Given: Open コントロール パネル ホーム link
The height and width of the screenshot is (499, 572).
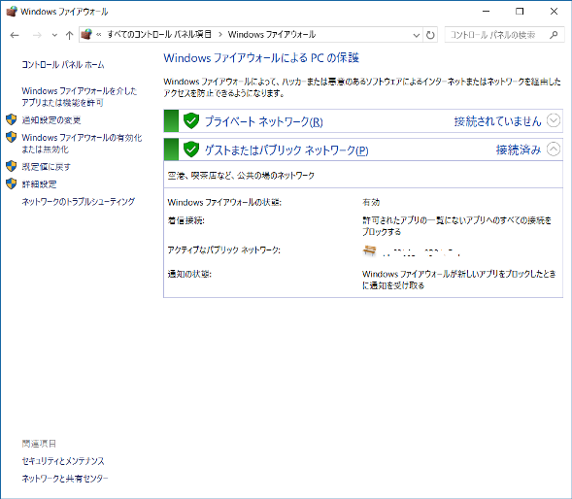Looking at the screenshot, I should coord(63,65).
